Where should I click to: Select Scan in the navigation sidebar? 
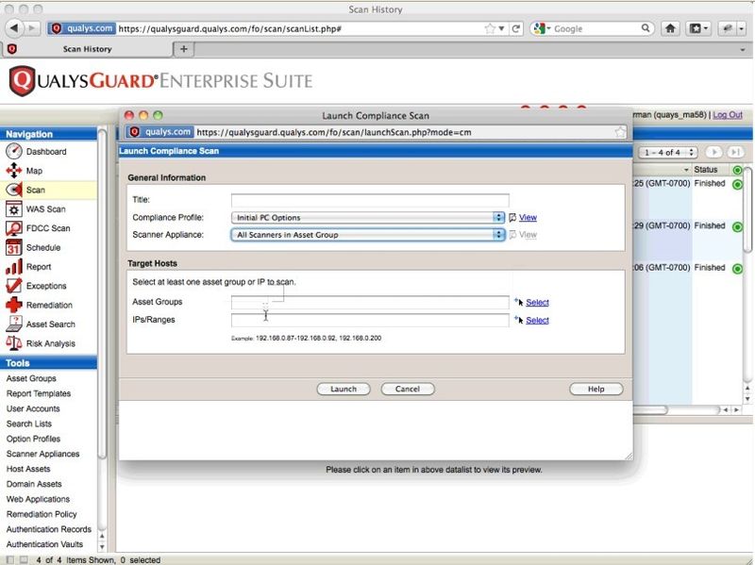coord(36,190)
